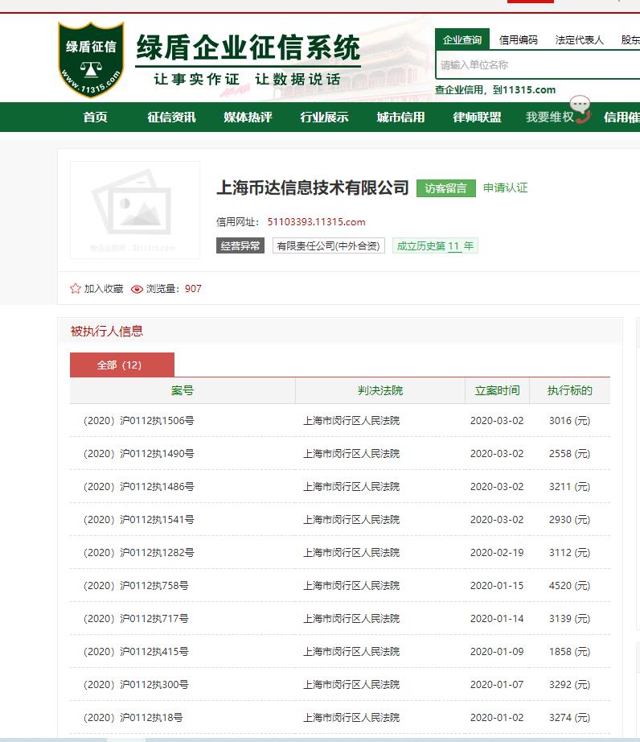
Task: Click the eye icon beside 浏览量
Action: click(x=137, y=289)
